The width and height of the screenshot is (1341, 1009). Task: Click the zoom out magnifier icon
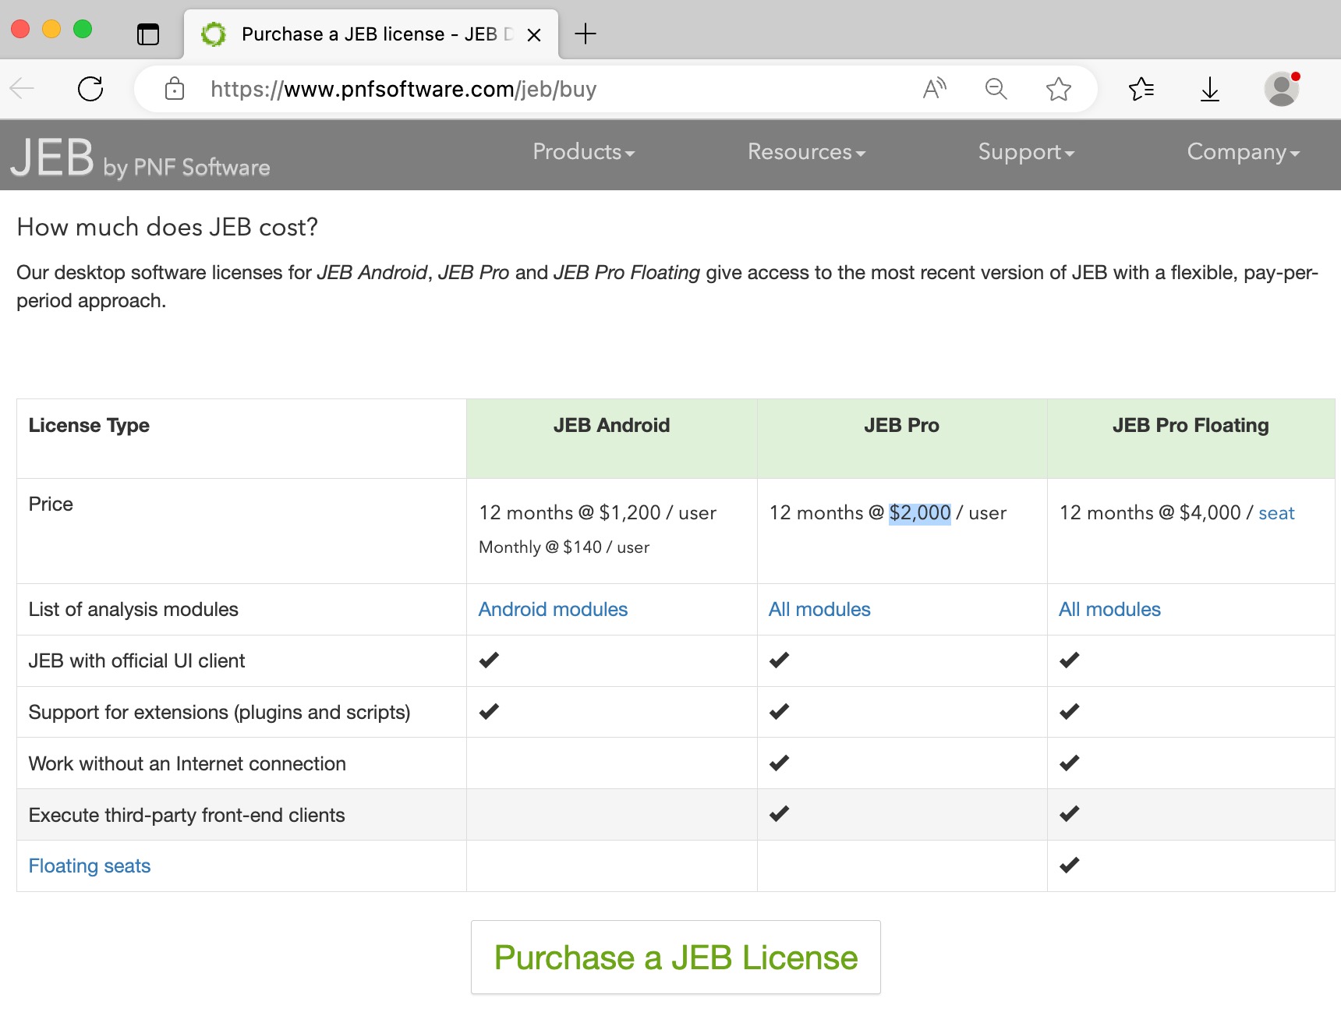click(x=996, y=89)
